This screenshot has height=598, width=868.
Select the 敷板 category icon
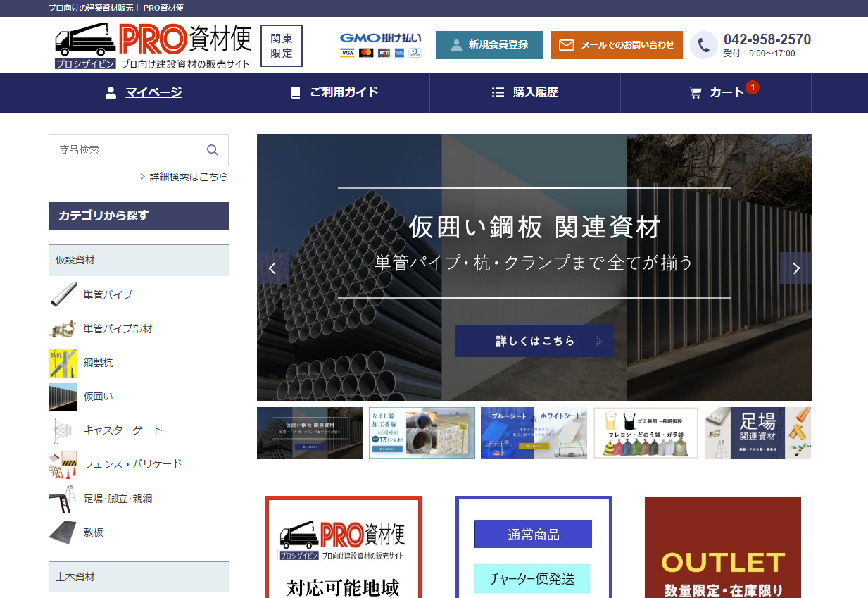click(x=63, y=532)
